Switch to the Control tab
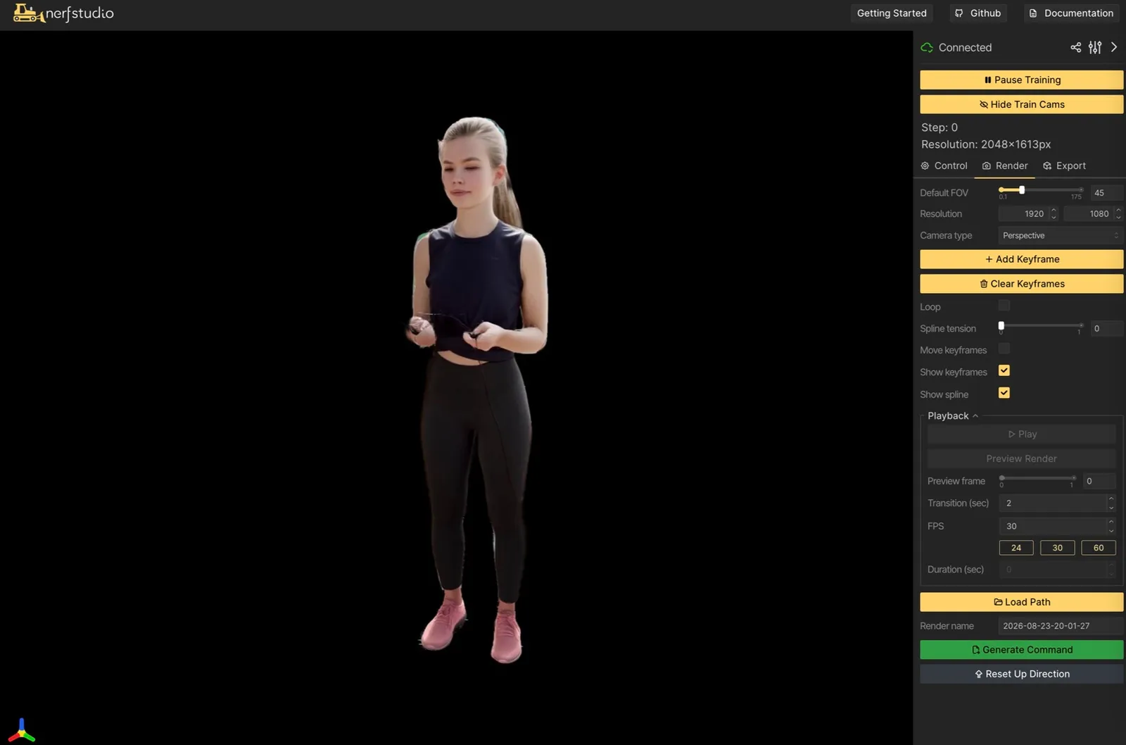This screenshot has width=1126, height=745. [x=944, y=165]
